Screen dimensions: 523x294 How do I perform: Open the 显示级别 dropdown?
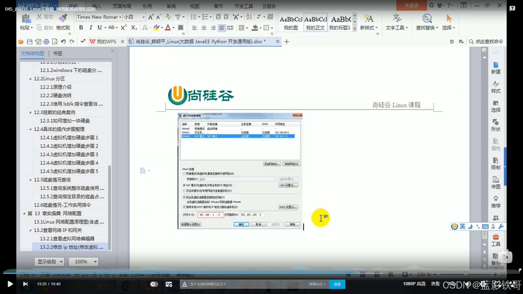[49, 262]
